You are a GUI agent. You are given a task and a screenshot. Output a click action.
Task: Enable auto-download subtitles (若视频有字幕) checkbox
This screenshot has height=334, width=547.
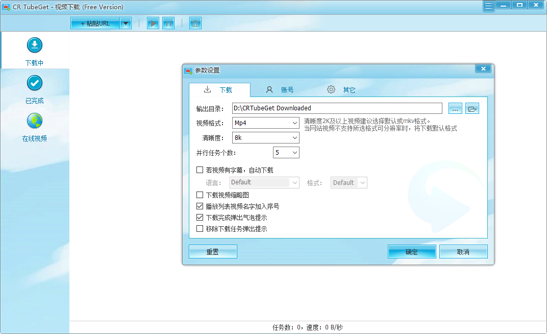point(200,170)
